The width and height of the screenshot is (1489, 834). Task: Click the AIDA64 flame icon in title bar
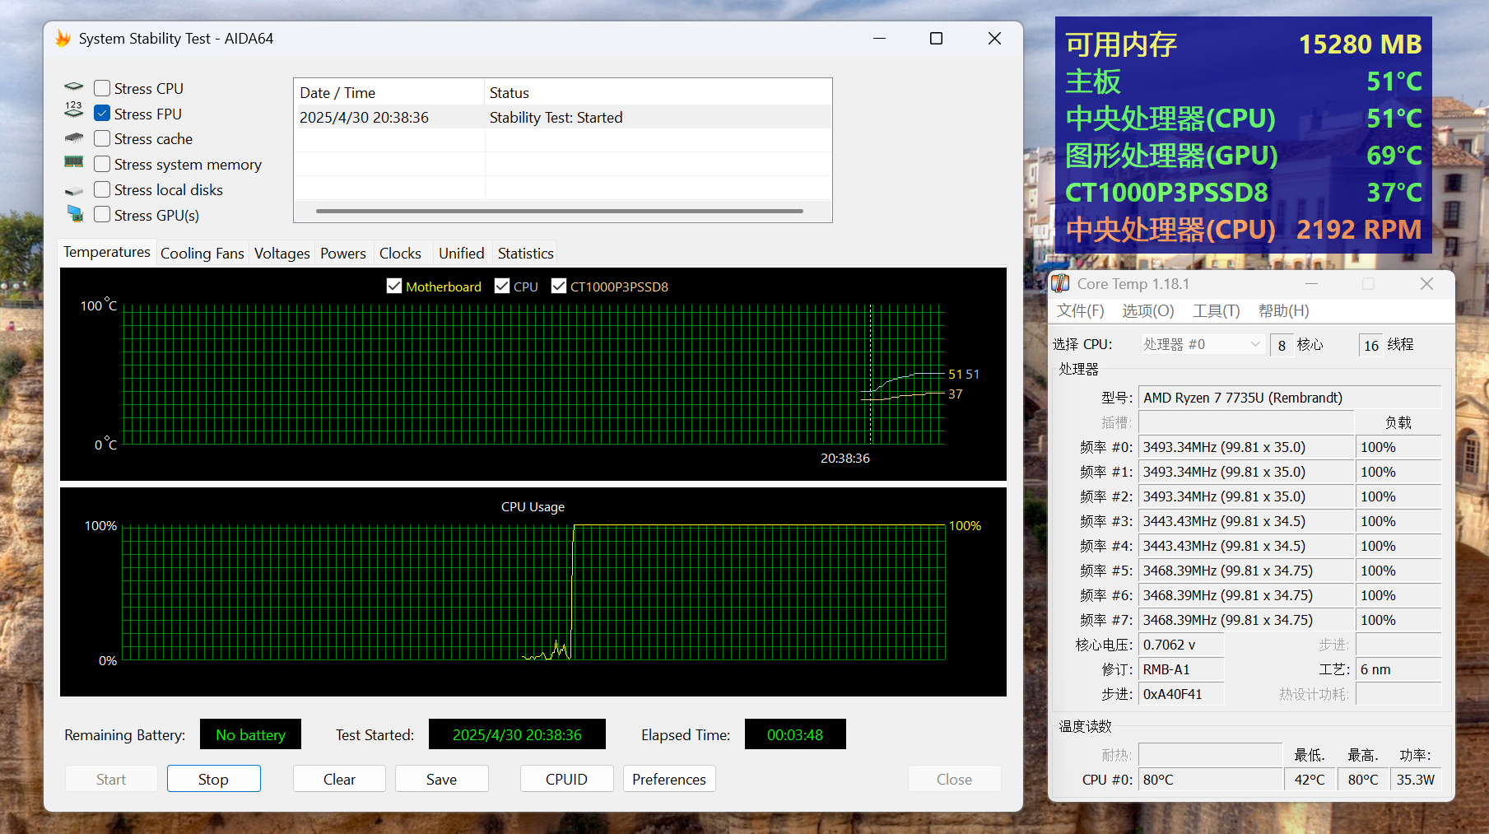tap(63, 39)
